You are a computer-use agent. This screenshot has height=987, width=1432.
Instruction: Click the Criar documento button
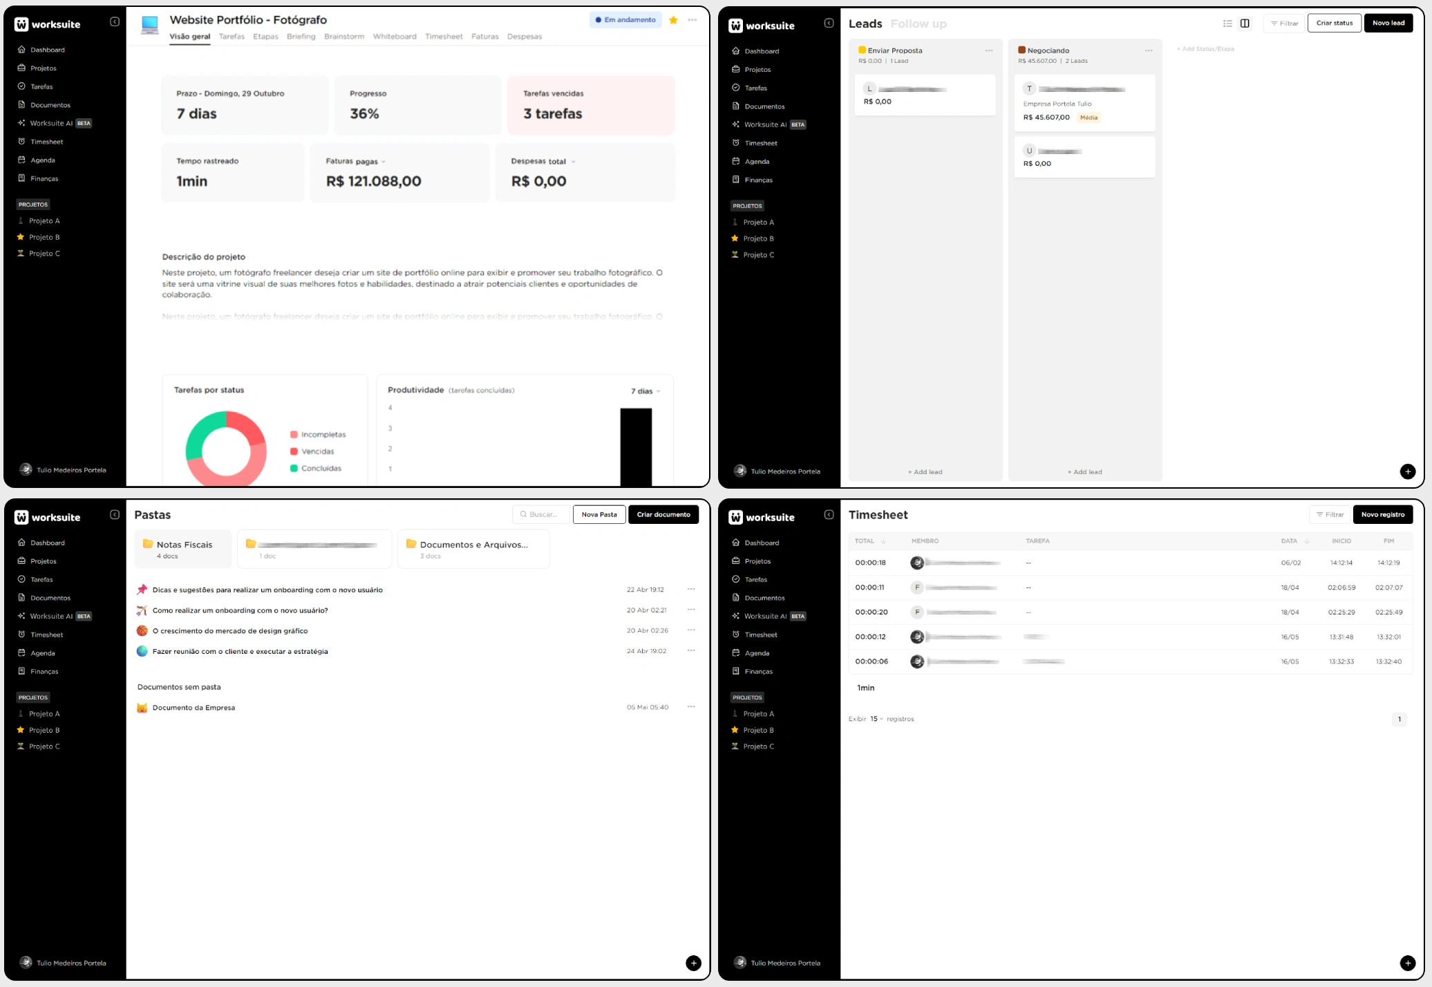(x=663, y=514)
